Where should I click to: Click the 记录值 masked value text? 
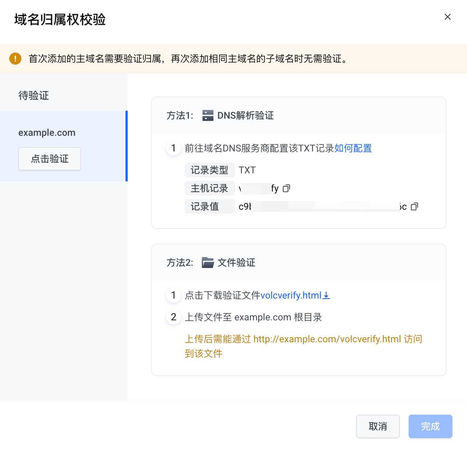(323, 206)
